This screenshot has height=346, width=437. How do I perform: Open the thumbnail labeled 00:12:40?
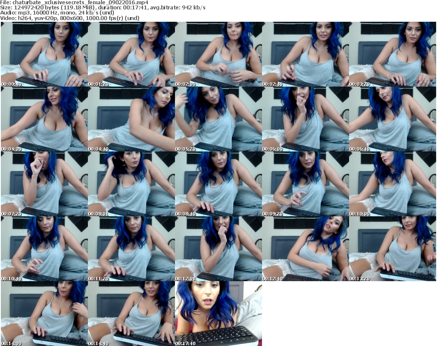click(x=306, y=249)
